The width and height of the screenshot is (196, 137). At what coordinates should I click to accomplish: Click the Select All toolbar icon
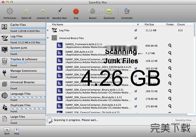26,11
